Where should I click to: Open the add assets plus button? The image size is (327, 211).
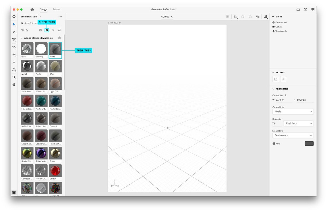[x=14, y=16]
